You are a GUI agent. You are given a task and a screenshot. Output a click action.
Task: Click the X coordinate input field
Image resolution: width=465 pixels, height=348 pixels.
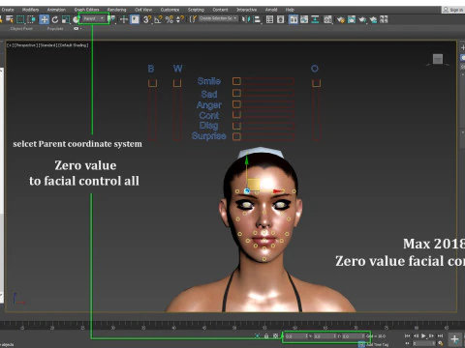pyautogui.click(x=296, y=336)
